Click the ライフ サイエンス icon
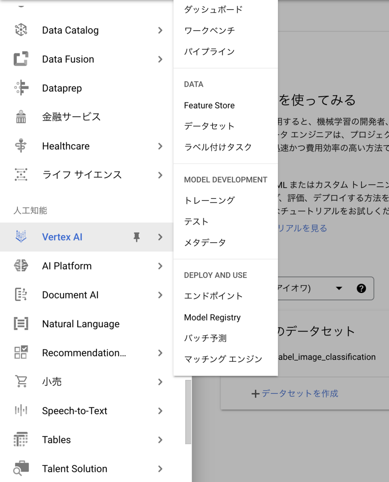 [21, 175]
